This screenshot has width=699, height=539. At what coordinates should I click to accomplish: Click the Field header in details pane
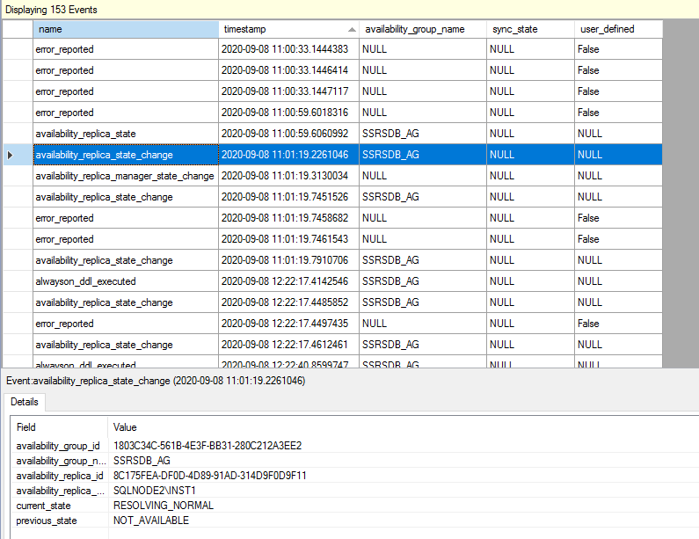[x=26, y=426]
